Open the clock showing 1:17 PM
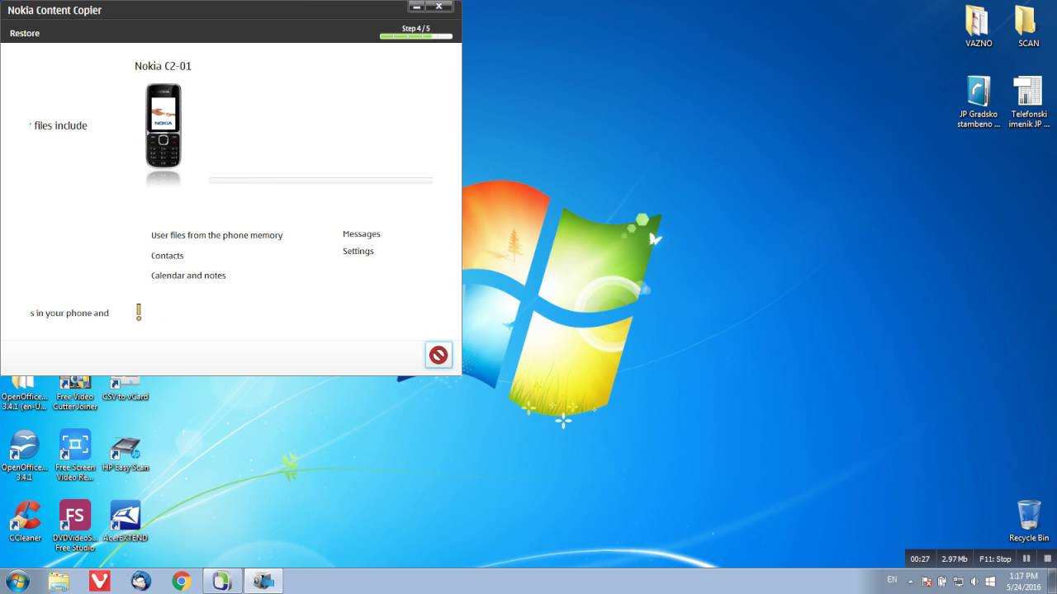Viewport: 1057px width, 594px height. (1023, 581)
